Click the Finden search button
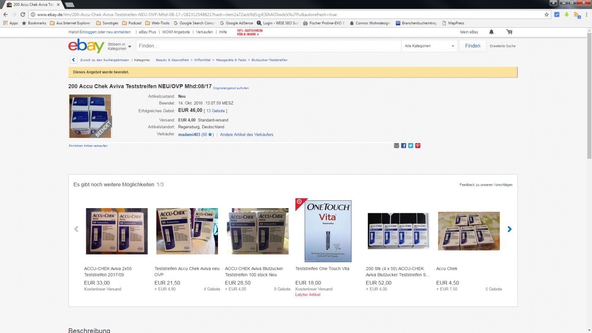 472,46
